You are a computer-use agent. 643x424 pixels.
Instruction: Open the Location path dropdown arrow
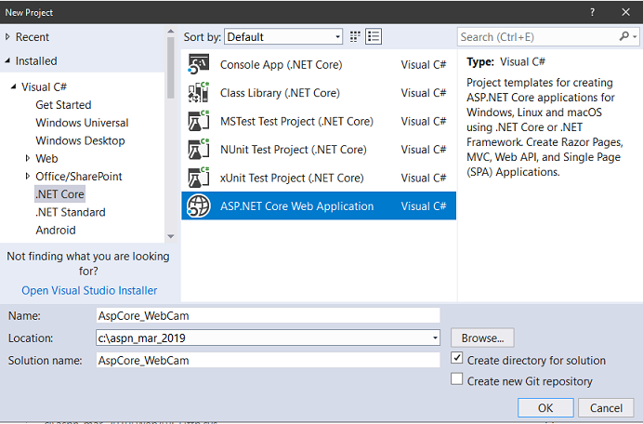coord(435,338)
